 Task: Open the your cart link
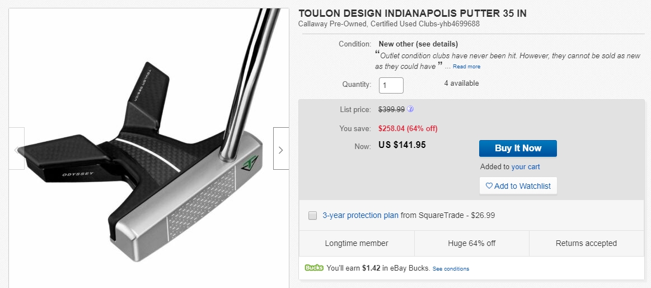(x=526, y=166)
